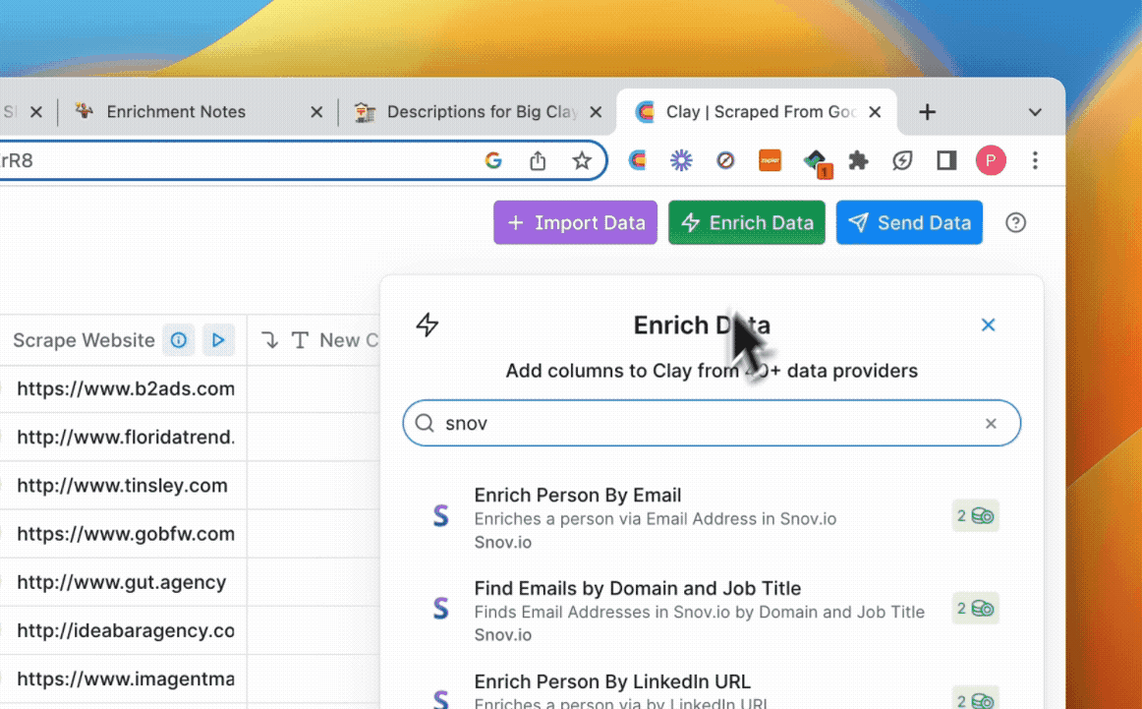The image size is (1142, 709).
Task: Close the Descriptions for Big Clay tab
Action: (x=596, y=112)
